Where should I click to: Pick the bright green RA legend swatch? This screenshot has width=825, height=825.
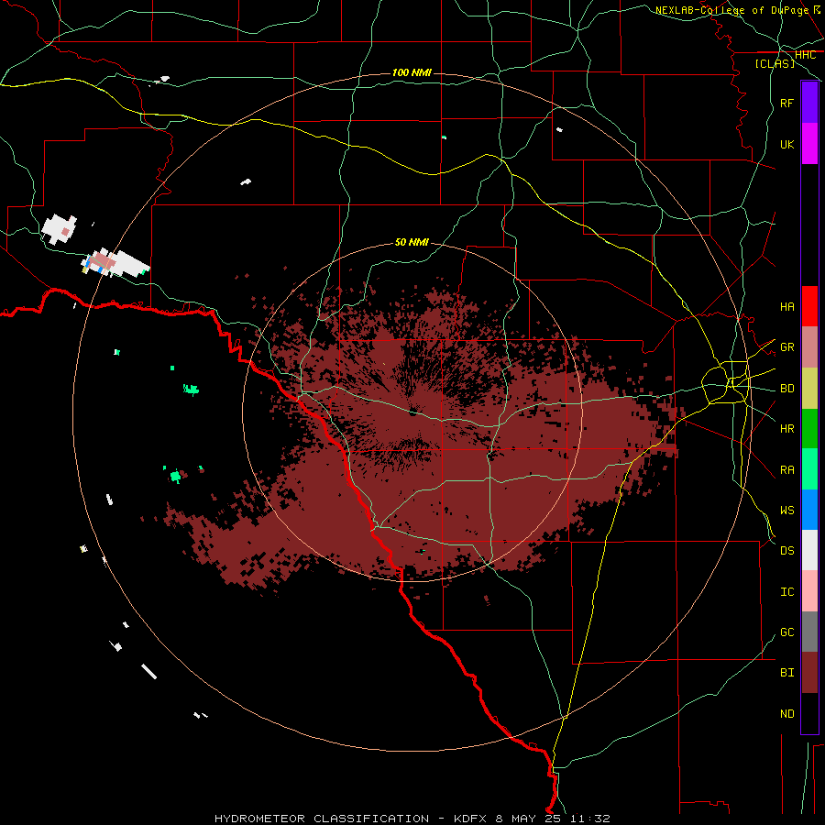pyautogui.click(x=809, y=469)
